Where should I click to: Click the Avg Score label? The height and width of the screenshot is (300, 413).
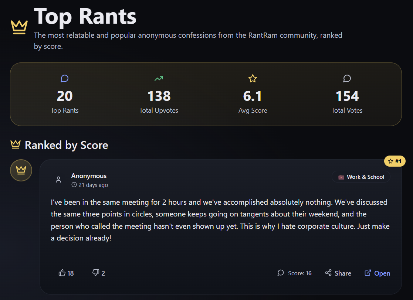(253, 110)
